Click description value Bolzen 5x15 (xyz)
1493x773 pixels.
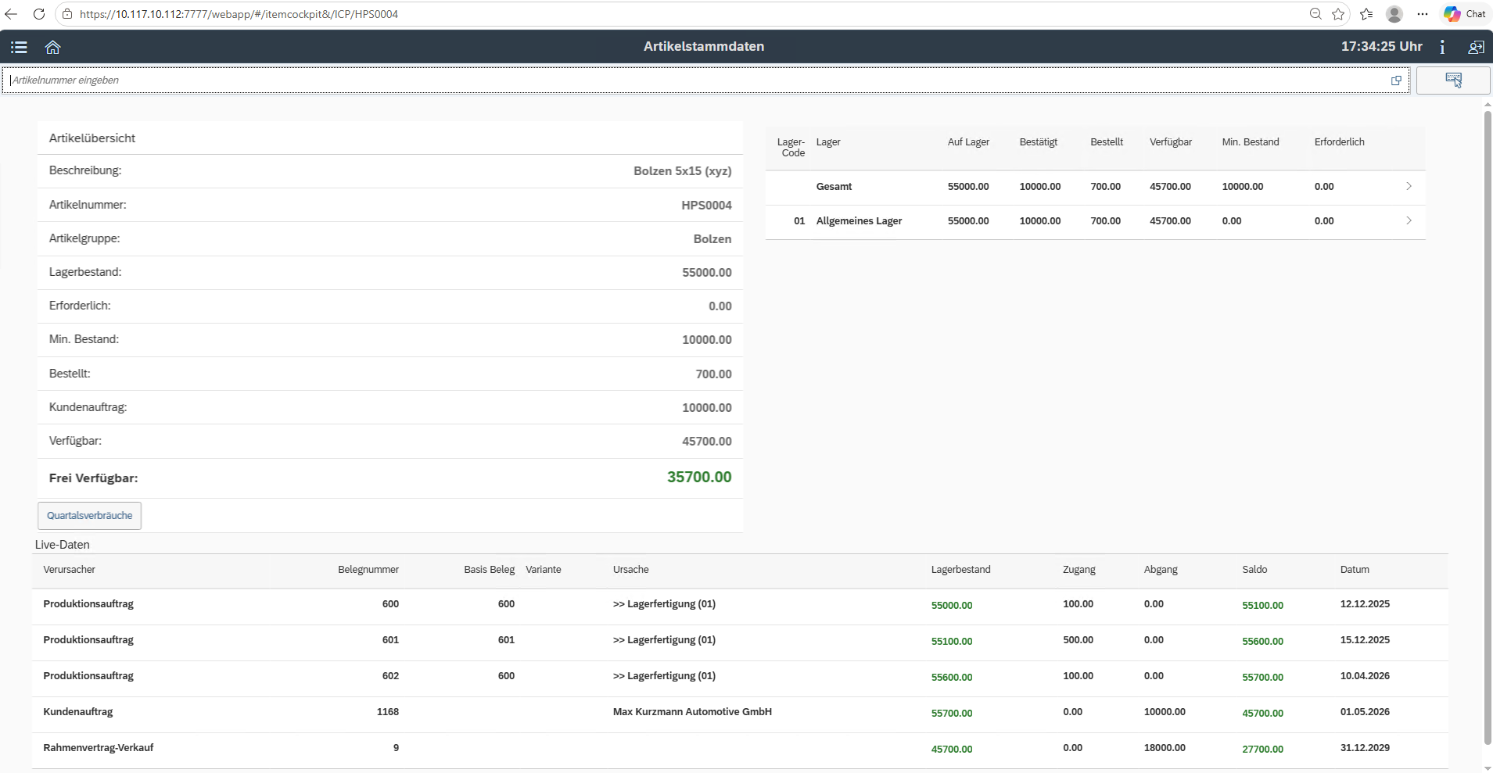click(683, 171)
